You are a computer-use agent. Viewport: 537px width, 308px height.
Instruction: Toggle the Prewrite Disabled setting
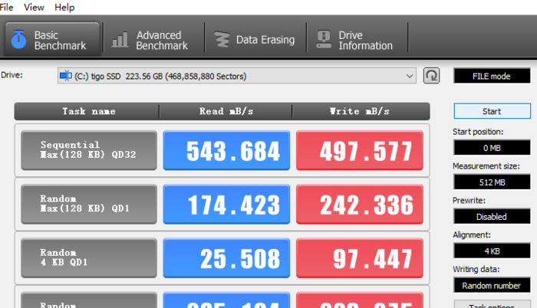(491, 216)
